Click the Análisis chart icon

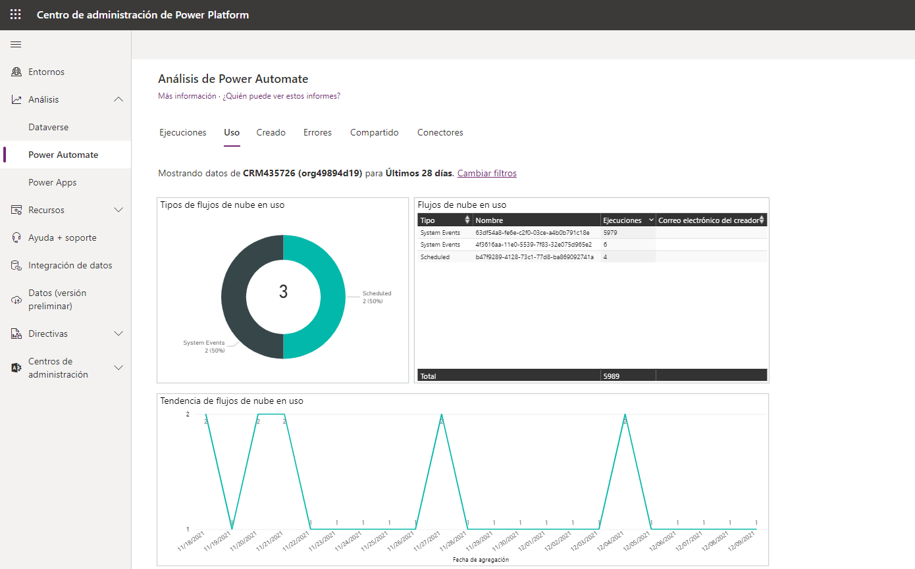coord(16,99)
